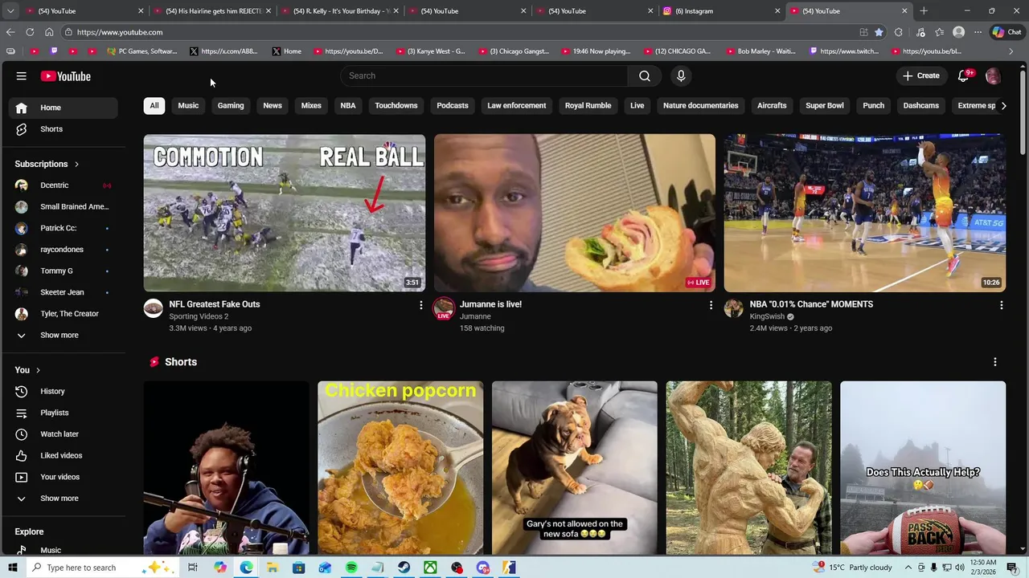Open the notifications bell
The width and height of the screenshot is (1029, 578).
964,75
